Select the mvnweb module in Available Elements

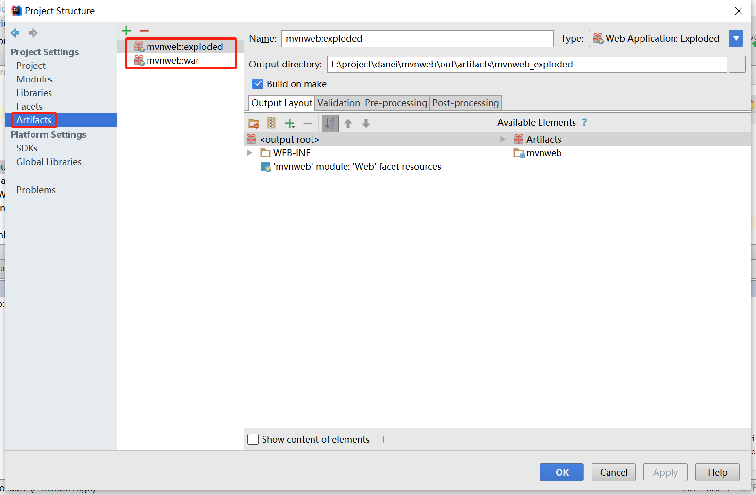(x=624, y=153)
